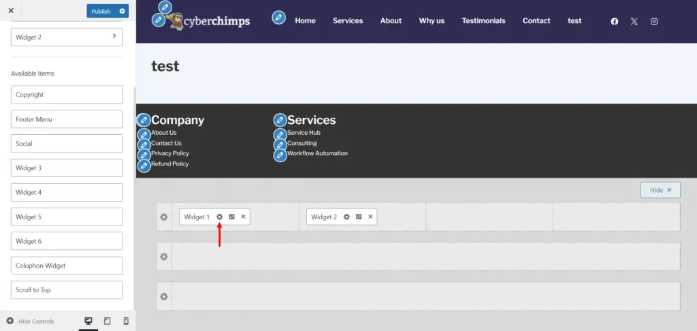This screenshot has width=697, height=331.
Task: Switch to mobile preview icon
Action: coord(126,321)
